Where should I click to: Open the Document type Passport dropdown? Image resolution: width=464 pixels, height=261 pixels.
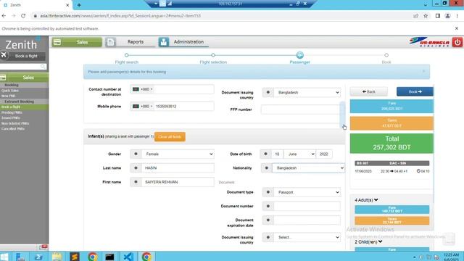point(307,192)
